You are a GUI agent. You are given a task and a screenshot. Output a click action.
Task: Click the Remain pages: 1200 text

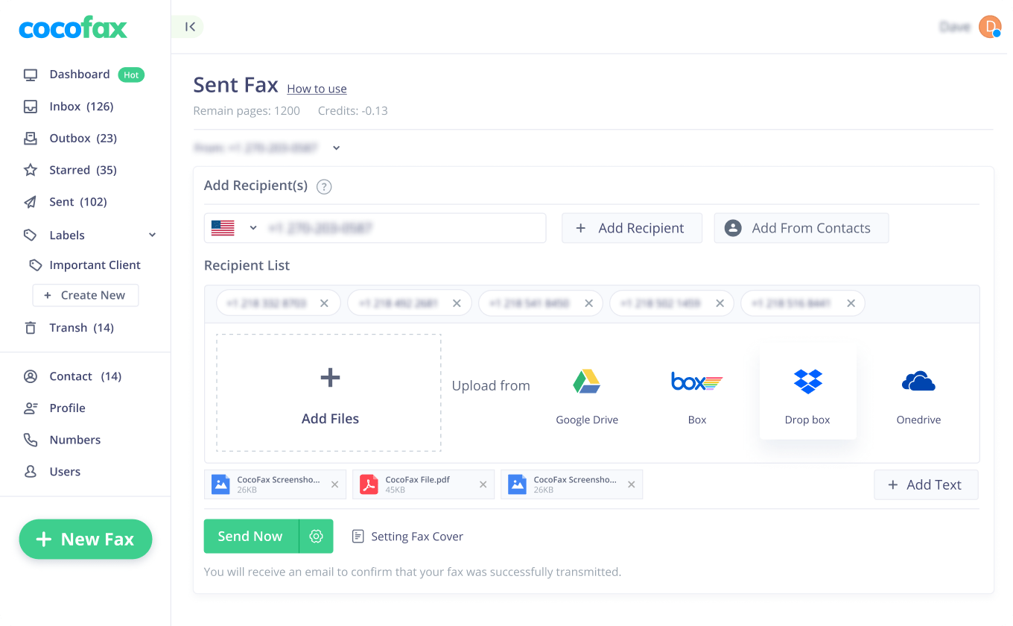pyautogui.click(x=247, y=111)
